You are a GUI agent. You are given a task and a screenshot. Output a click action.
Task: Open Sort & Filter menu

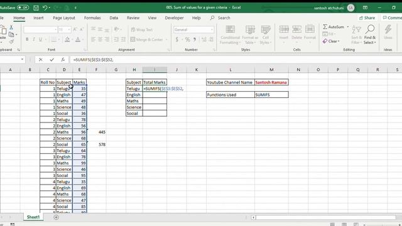[x=357, y=35]
